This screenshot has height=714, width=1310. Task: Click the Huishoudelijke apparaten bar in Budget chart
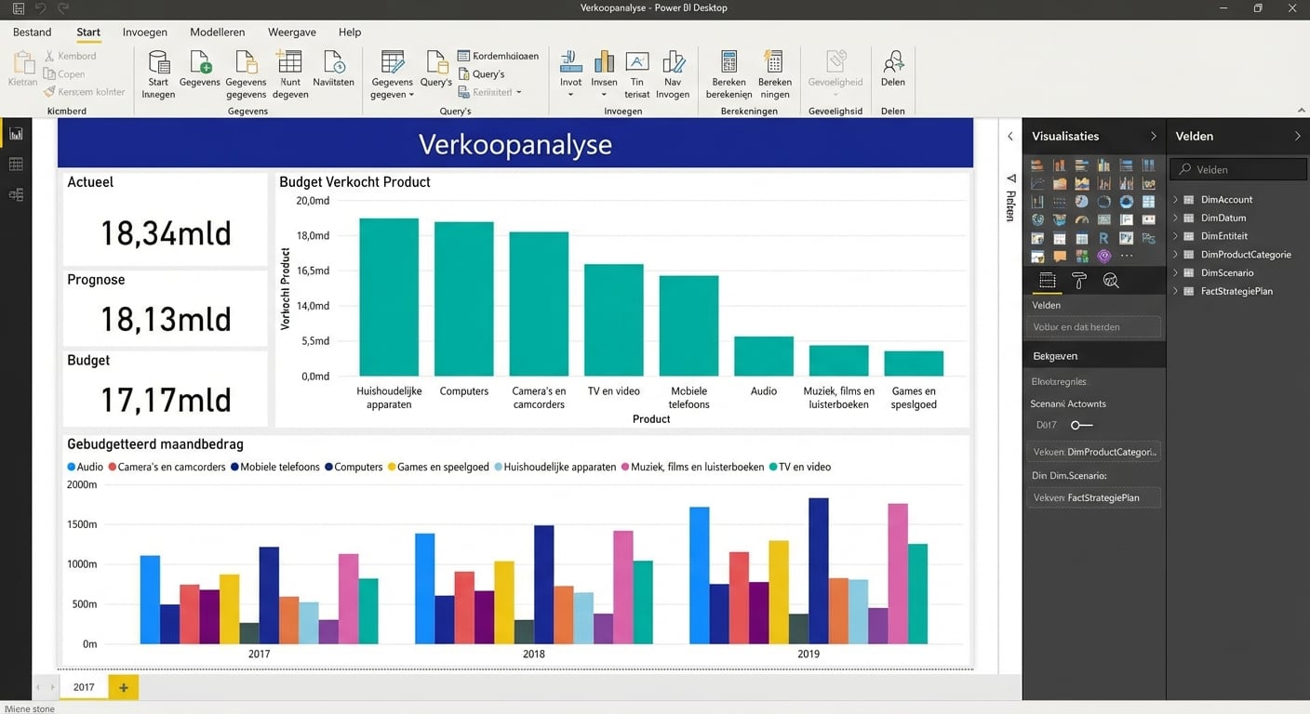click(x=389, y=297)
